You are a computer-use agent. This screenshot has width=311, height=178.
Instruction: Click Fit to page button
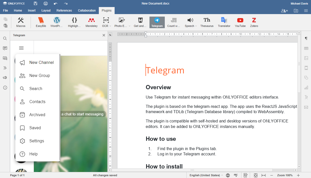coord(256,175)
